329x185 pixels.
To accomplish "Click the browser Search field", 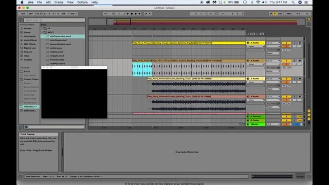I will [54, 20].
